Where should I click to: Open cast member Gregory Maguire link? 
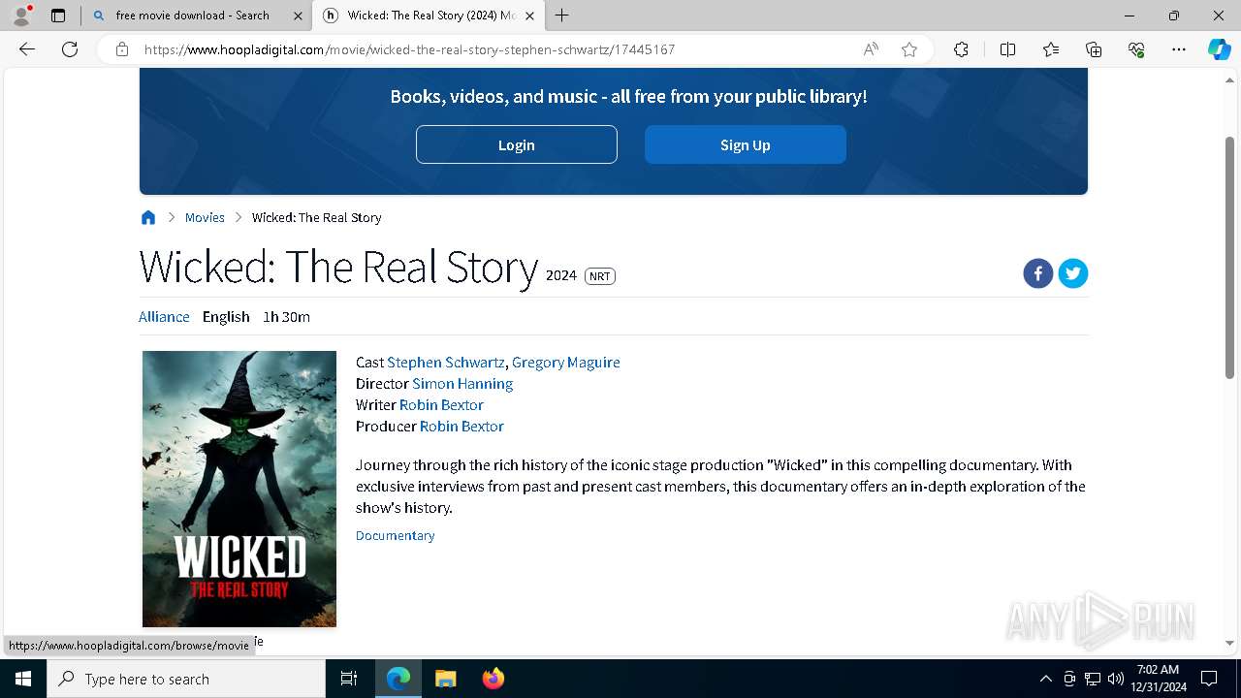click(x=566, y=363)
